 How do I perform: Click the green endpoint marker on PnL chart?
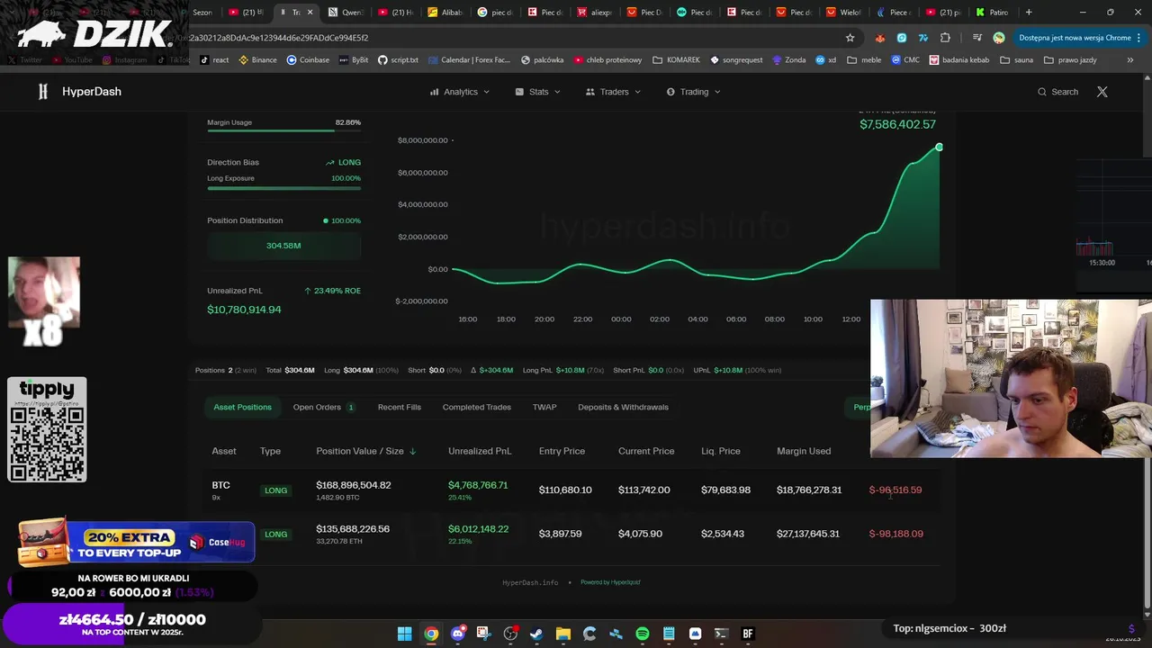939,147
